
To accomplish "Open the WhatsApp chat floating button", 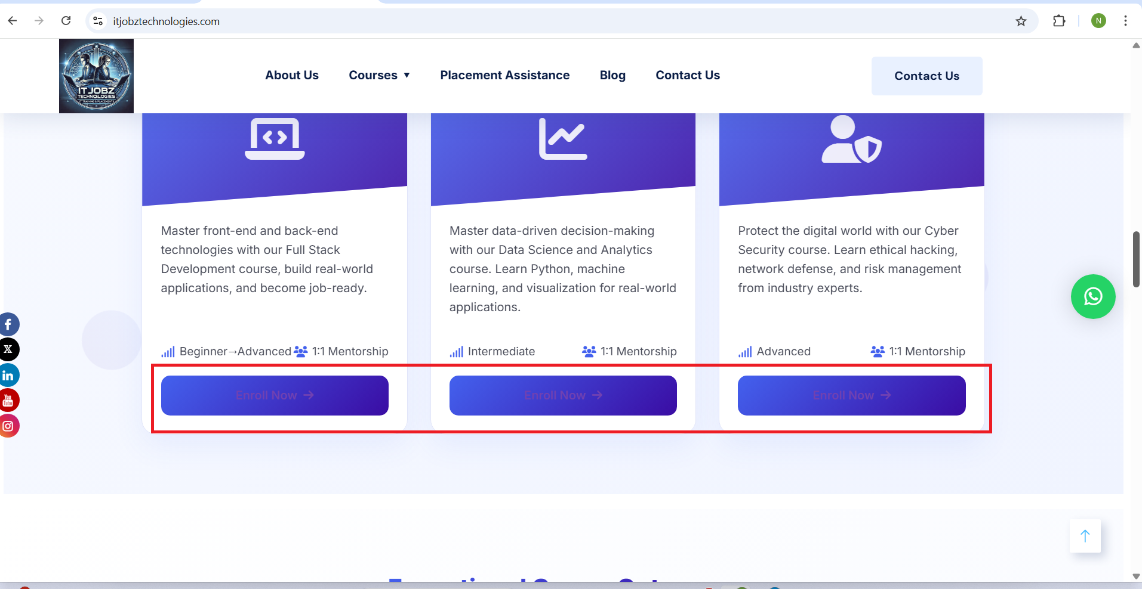I will click(x=1092, y=296).
